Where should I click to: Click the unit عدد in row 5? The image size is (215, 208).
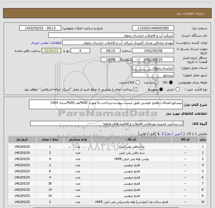tap(78, 171)
